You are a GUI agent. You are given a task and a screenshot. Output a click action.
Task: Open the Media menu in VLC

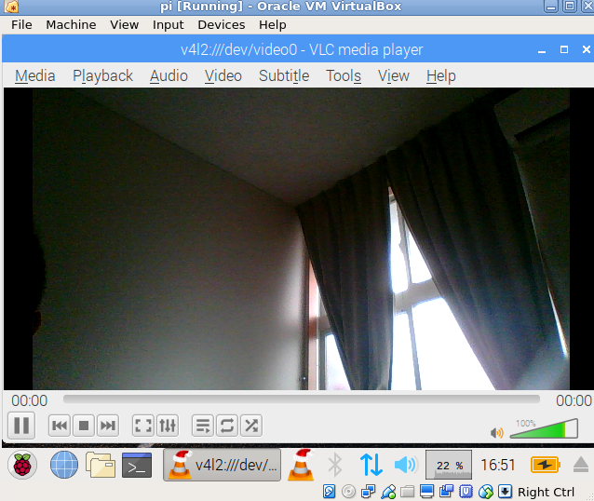tap(35, 75)
